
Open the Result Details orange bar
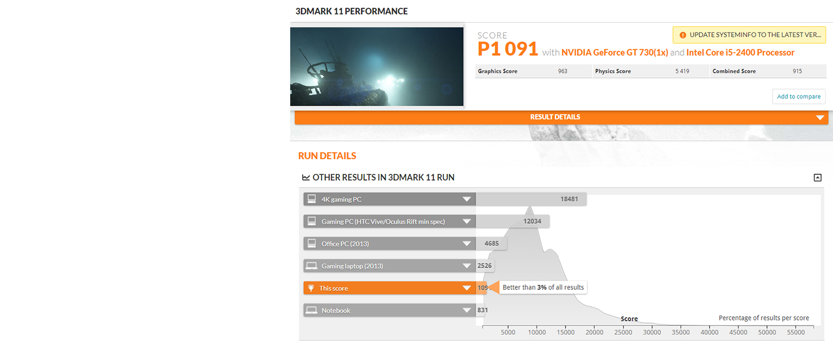(x=562, y=117)
